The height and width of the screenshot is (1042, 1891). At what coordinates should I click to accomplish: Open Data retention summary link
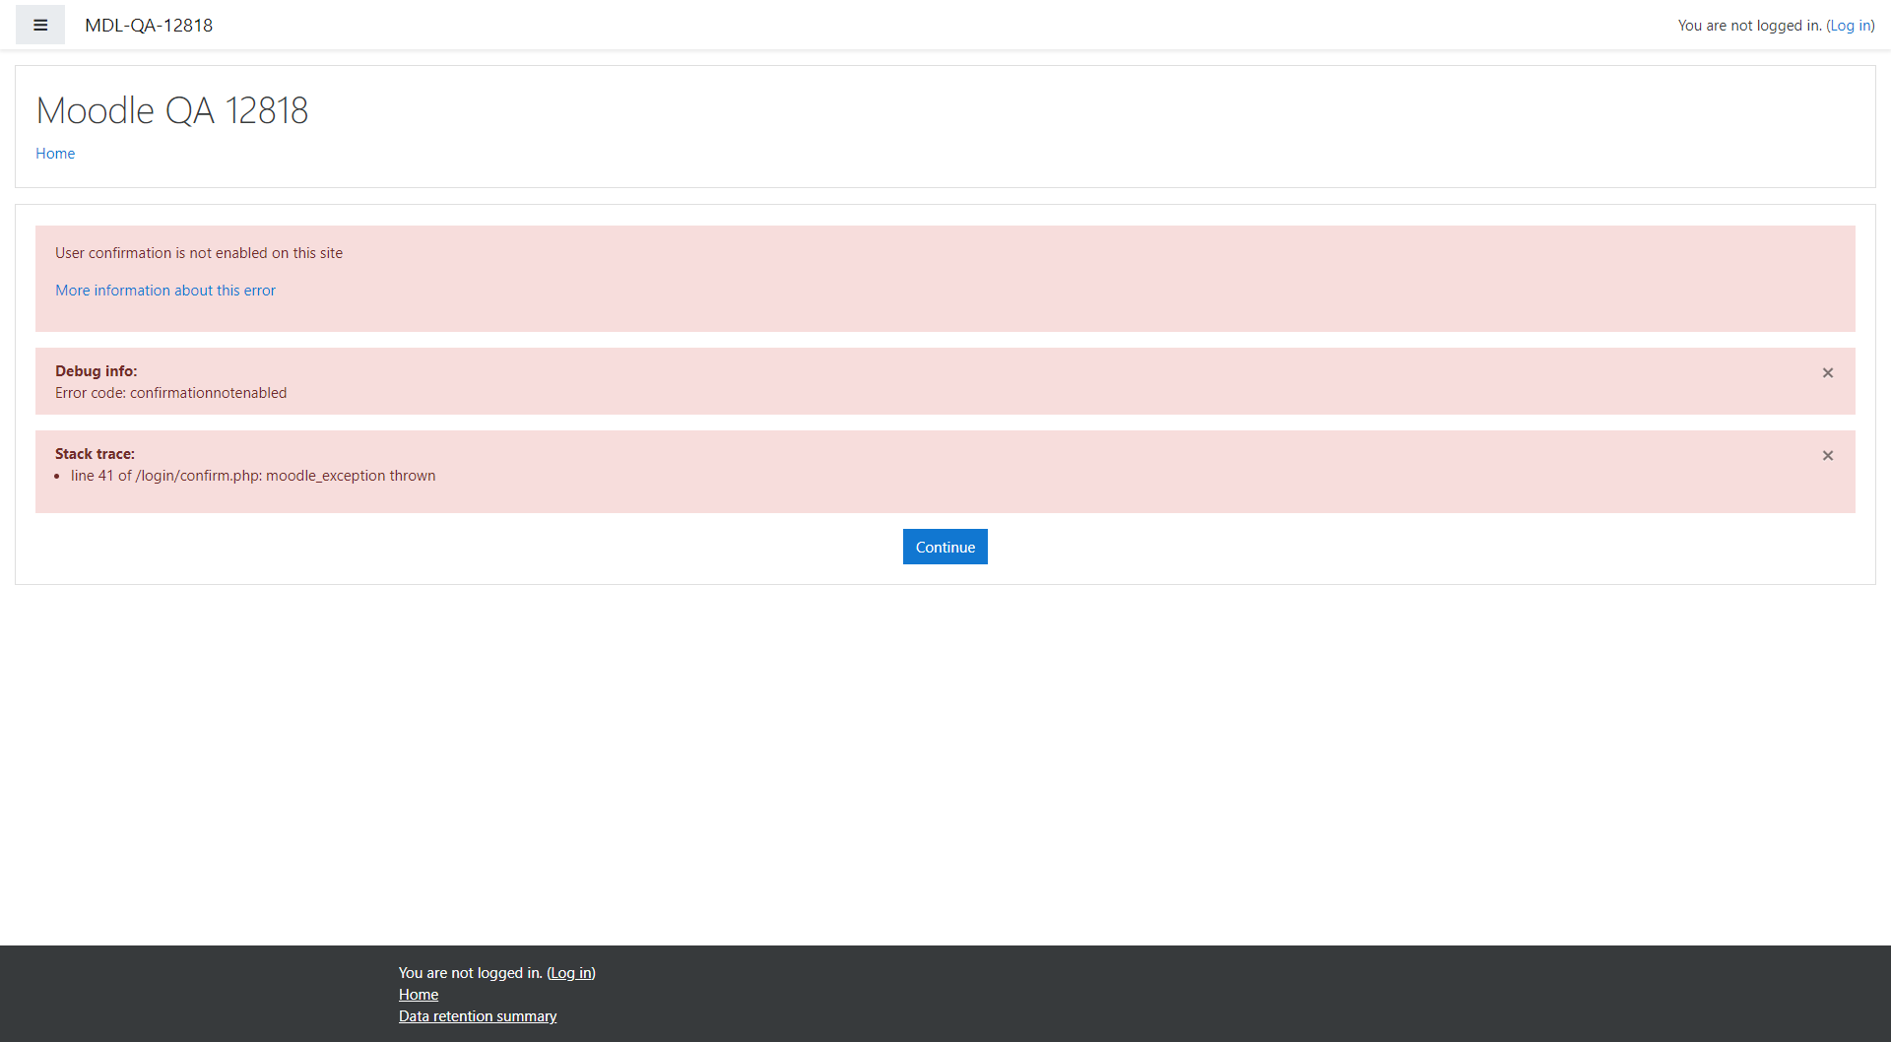tap(478, 1016)
